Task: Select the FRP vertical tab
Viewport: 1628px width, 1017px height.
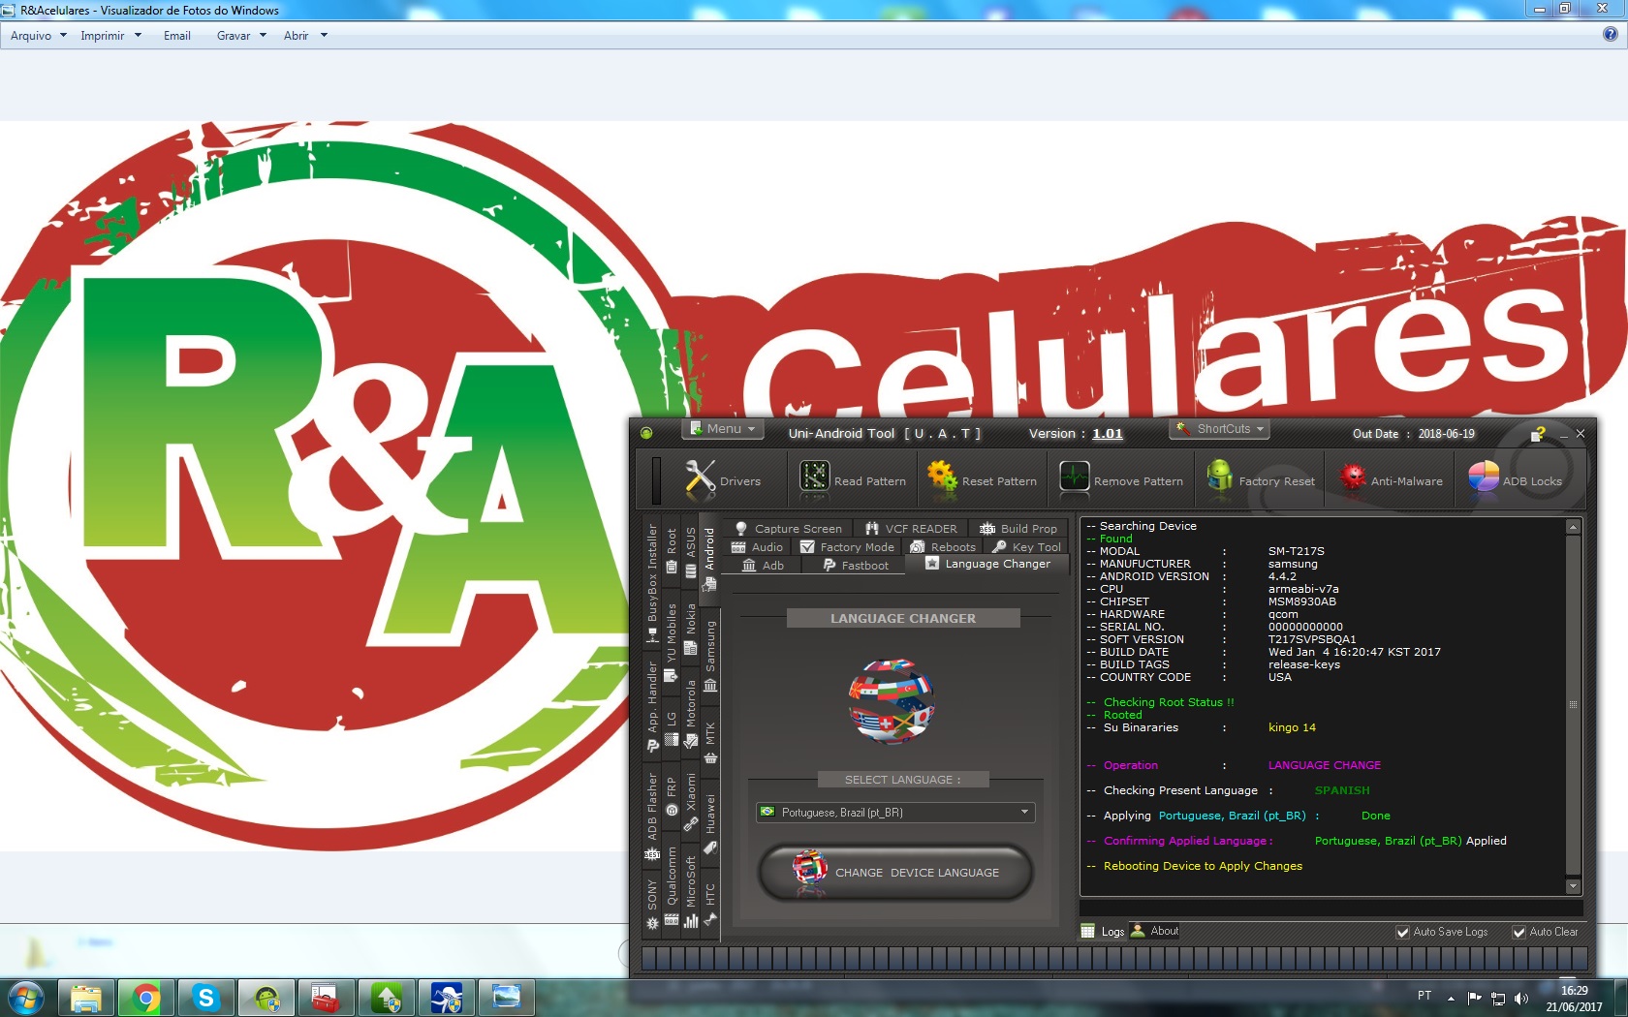Action: pos(671,797)
